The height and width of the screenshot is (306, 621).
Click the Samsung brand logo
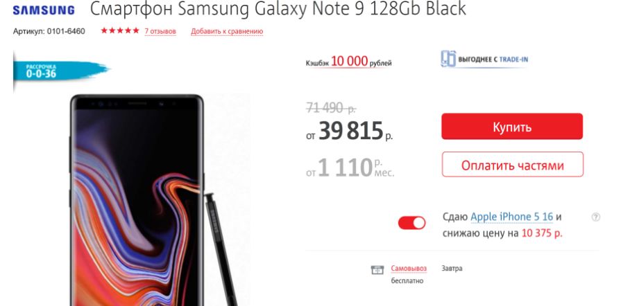(x=44, y=10)
